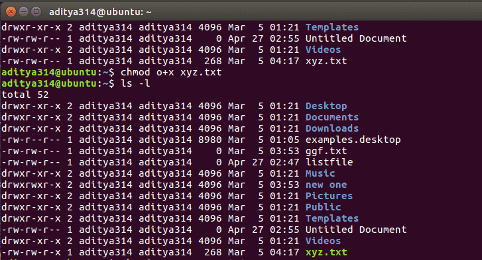Viewport: 482px width, 260px height.
Task: Select the Documents directory name
Action: [x=332, y=117]
